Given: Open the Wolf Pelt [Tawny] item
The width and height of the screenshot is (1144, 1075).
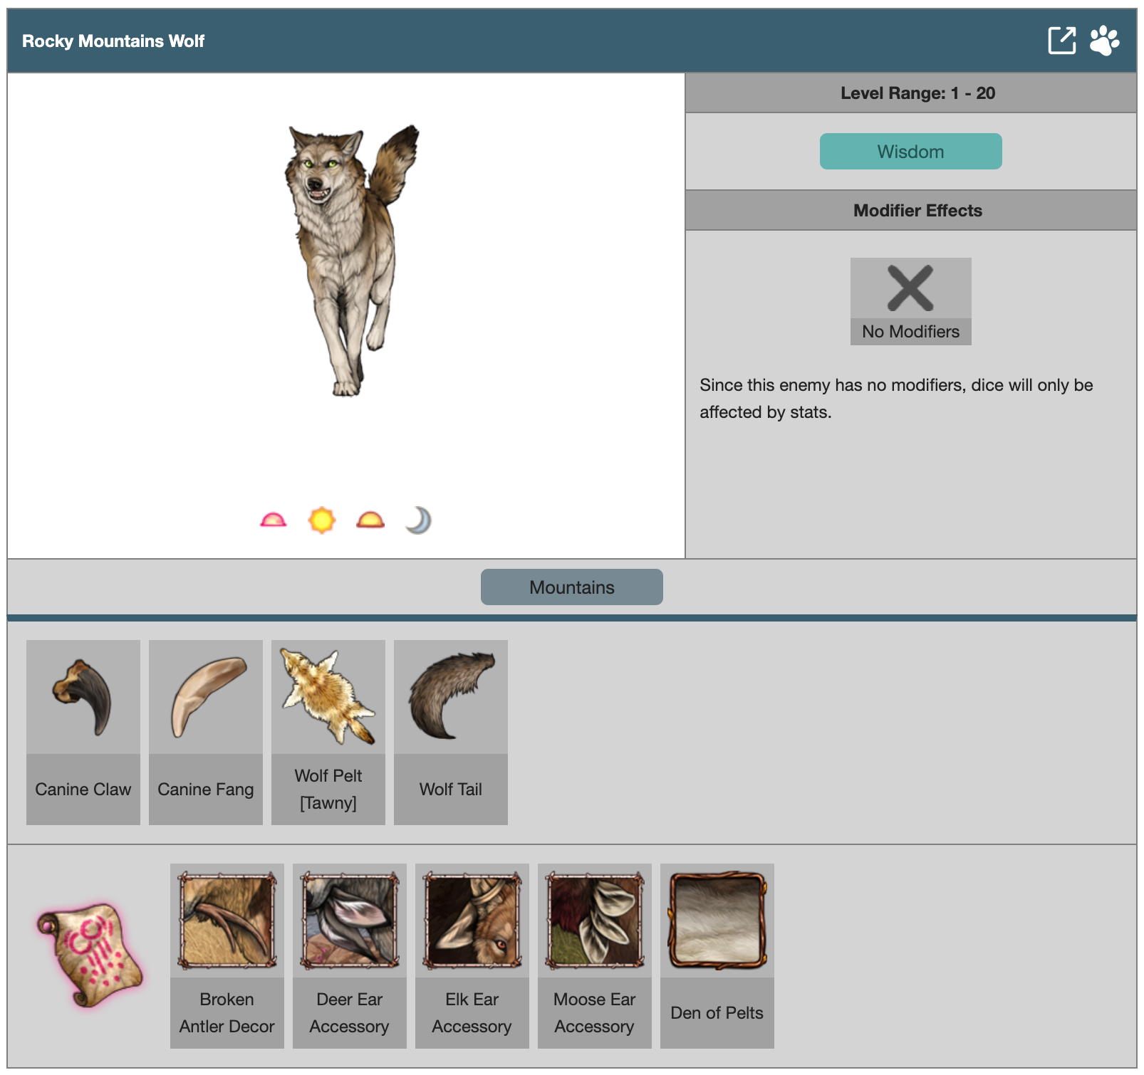Looking at the screenshot, I should 328,732.
